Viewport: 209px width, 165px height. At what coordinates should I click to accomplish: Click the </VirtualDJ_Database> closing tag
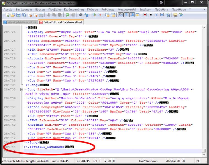pyautogui.click(x=44, y=147)
